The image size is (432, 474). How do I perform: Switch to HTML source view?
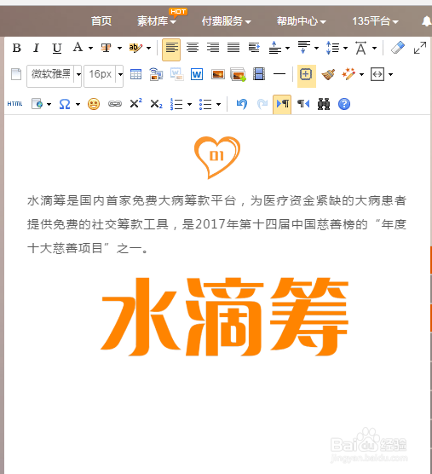[x=14, y=104]
